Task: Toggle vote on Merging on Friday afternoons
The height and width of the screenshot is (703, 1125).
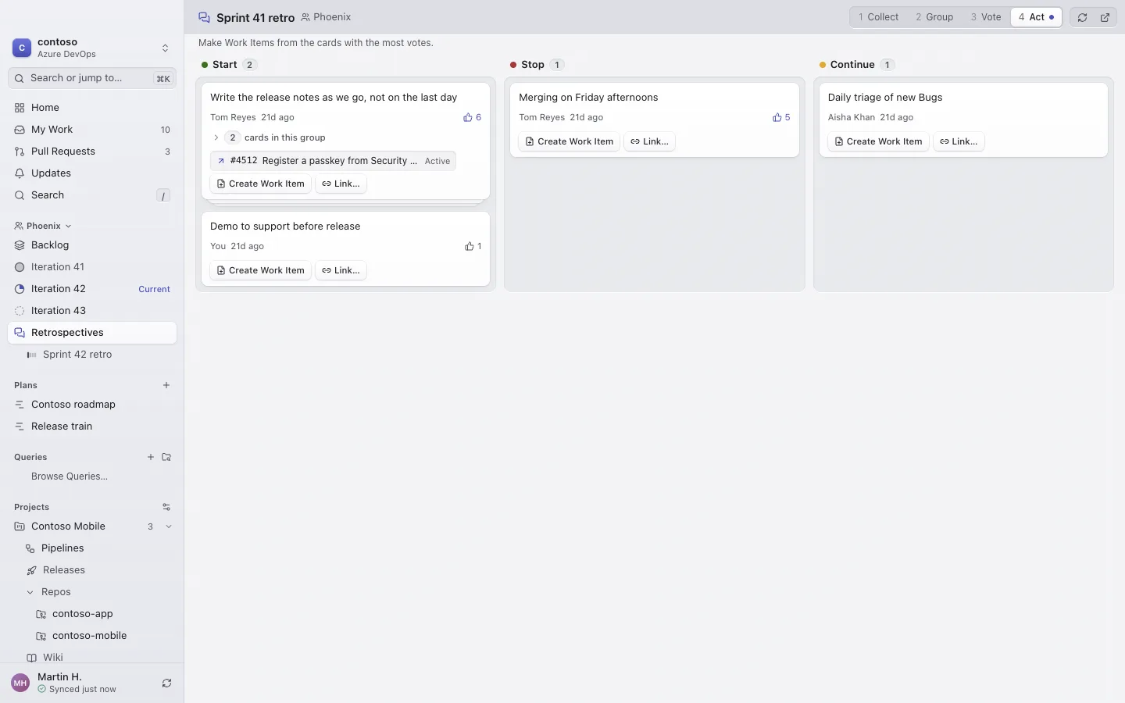Action: [781, 117]
